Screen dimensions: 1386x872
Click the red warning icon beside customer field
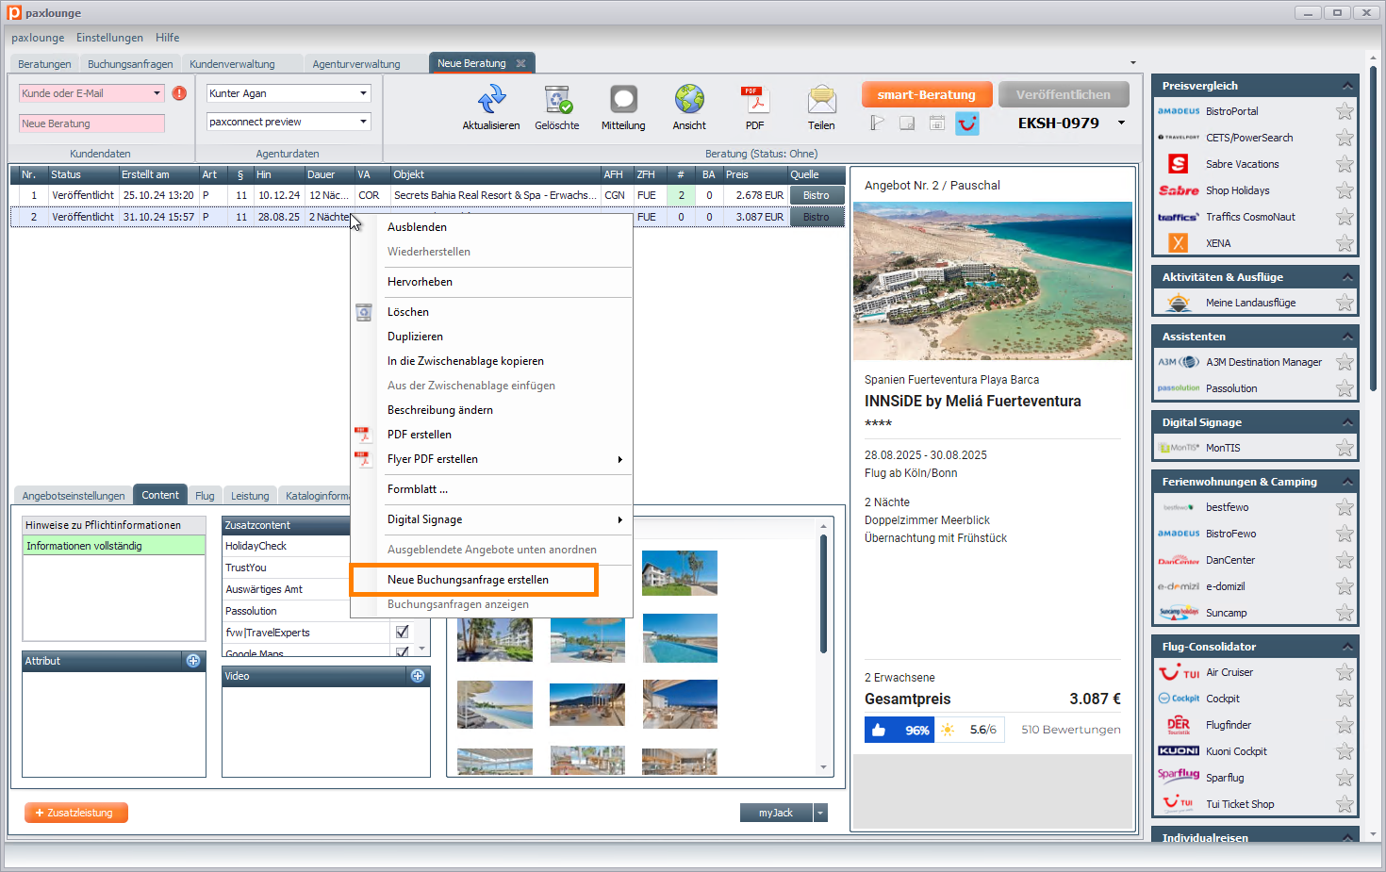click(x=179, y=93)
